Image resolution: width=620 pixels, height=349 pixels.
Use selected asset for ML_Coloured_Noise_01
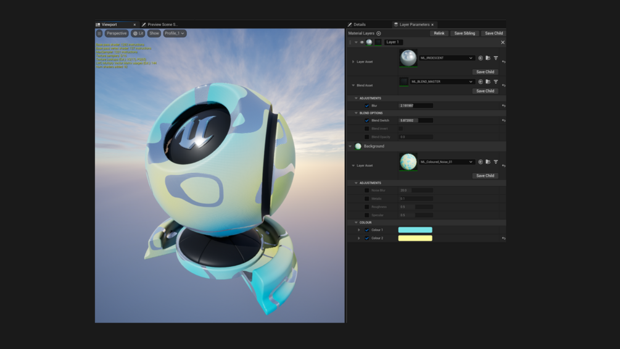click(481, 162)
